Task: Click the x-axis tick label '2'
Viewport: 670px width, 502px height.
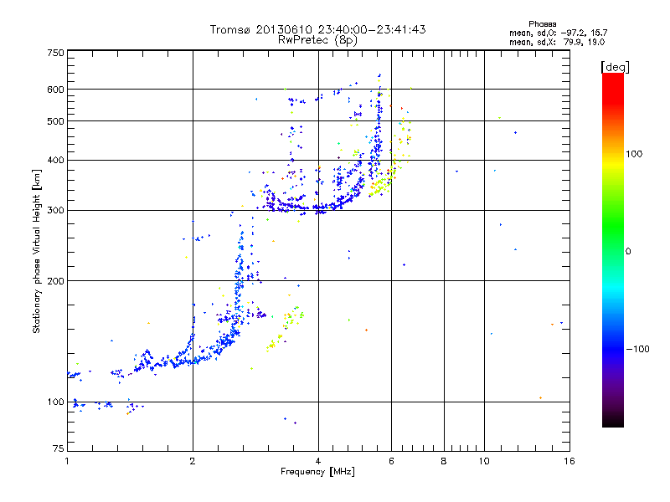Action: (x=193, y=461)
